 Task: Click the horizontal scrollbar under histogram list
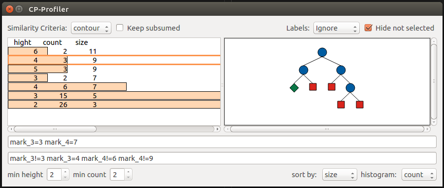(114, 129)
